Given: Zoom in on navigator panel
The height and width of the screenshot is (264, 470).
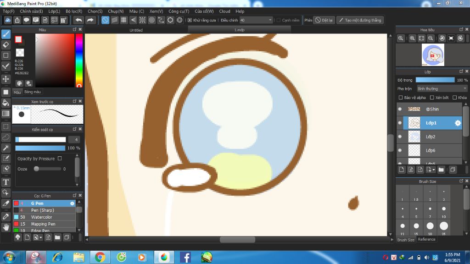Looking at the screenshot, I should (413, 38).
